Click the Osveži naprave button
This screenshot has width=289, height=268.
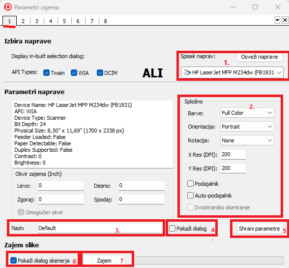pos(260,57)
